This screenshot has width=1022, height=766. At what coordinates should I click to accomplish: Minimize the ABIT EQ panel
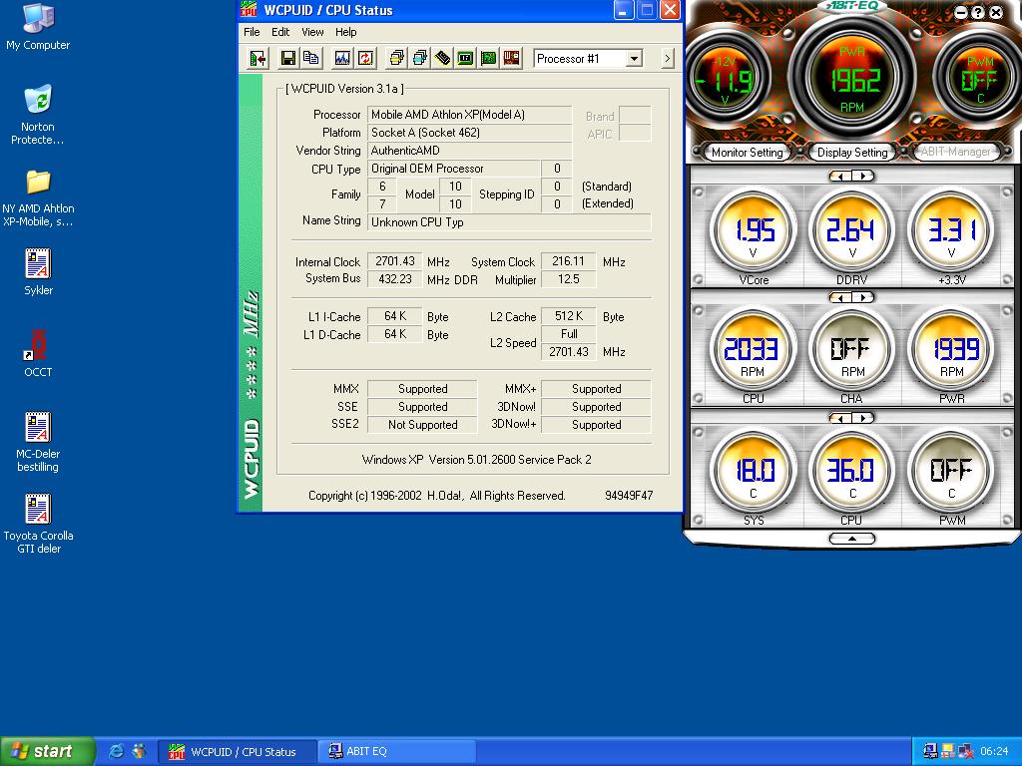pos(961,12)
